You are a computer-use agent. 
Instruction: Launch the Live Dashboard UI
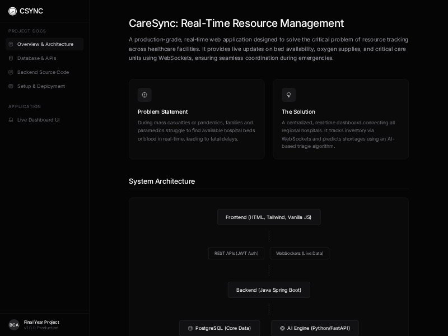[x=38, y=120]
